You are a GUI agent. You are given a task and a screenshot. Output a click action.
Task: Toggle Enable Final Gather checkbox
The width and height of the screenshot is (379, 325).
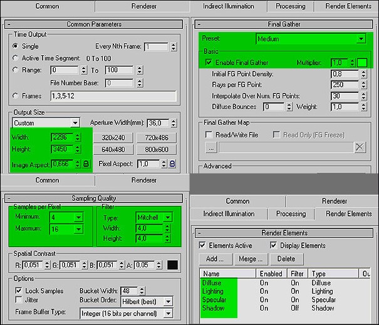pos(209,63)
